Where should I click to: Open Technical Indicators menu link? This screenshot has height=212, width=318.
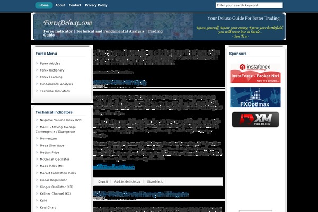[x=55, y=91]
